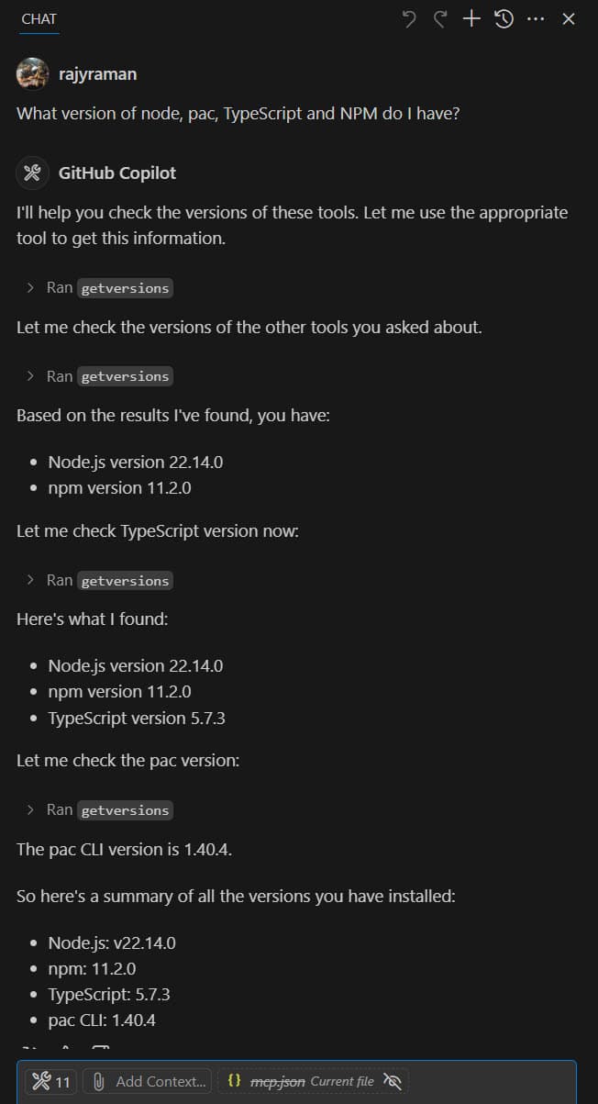Open the more actions ellipsis menu
The image size is (598, 1104).
click(536, 18)
